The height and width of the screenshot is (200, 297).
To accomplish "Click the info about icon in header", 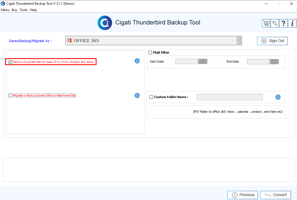I will 292,23.
